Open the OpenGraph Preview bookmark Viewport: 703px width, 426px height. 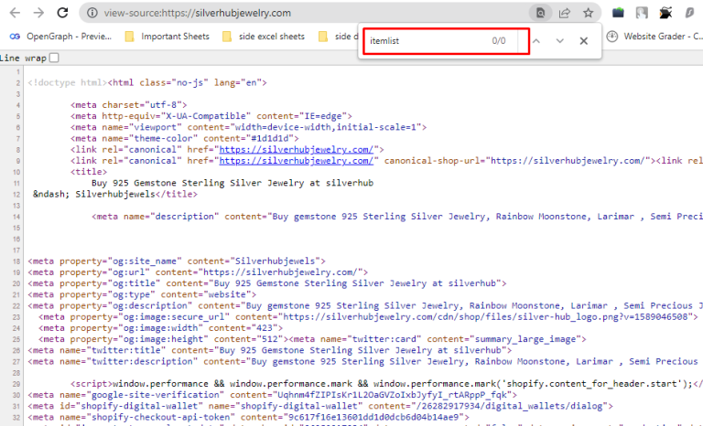(61, 37)
